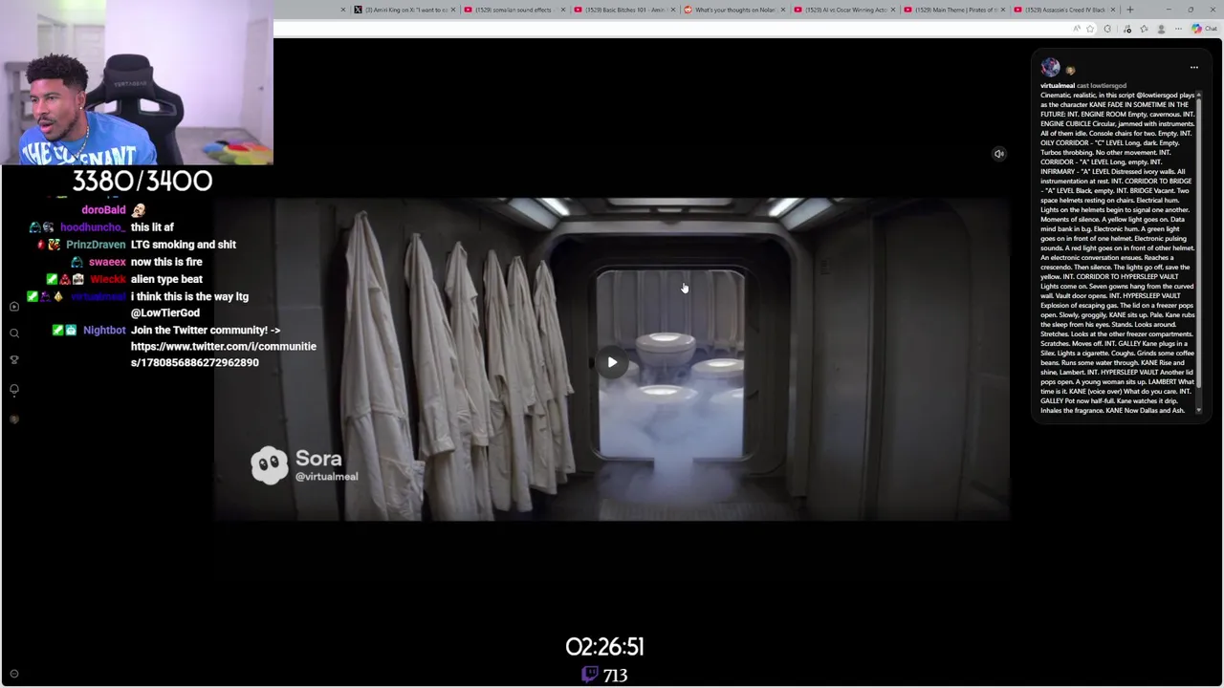Open a new browser tab
This screenshot has height=688, width=1224.
click(x=1130, y=10)
